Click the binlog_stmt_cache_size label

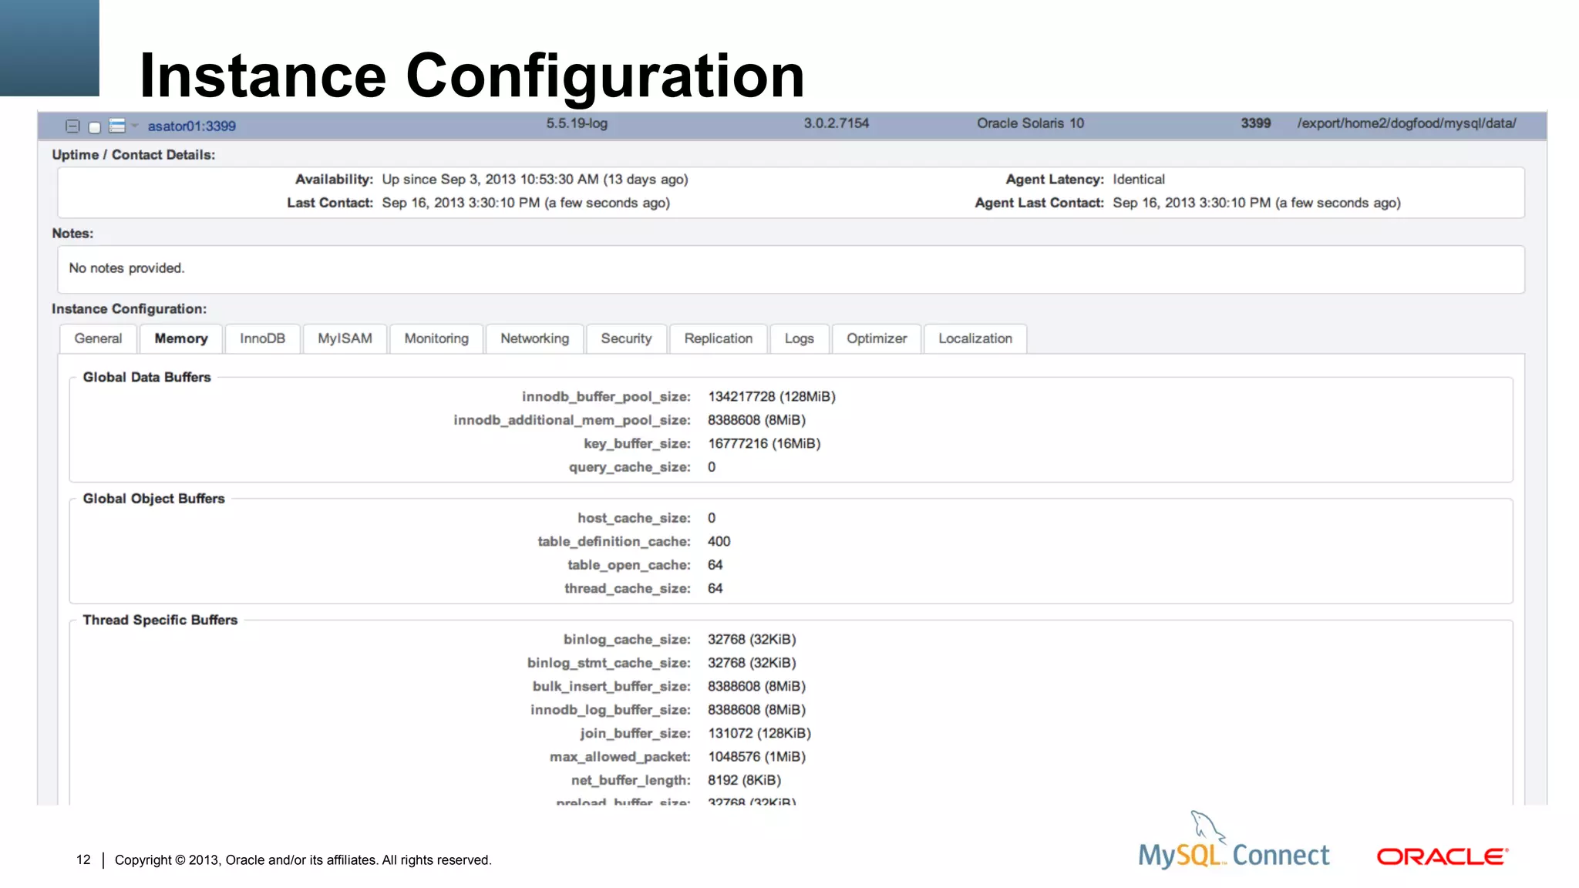(x=609, y=663)
